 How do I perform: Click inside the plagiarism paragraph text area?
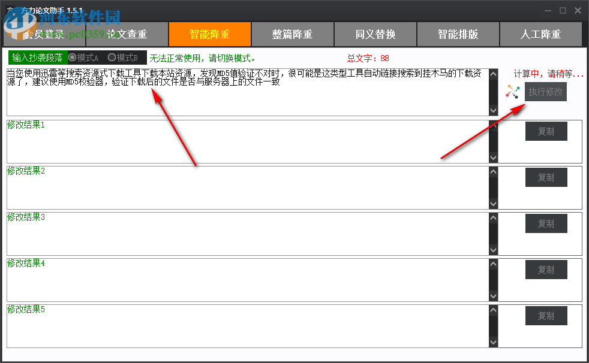pyautogui.click(x=240, y=90)
